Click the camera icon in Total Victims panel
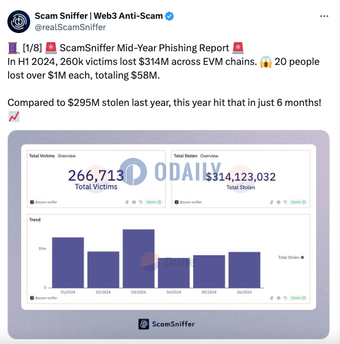Image resolution: width=340 pixels, height=344 pixels. [134, 202]
